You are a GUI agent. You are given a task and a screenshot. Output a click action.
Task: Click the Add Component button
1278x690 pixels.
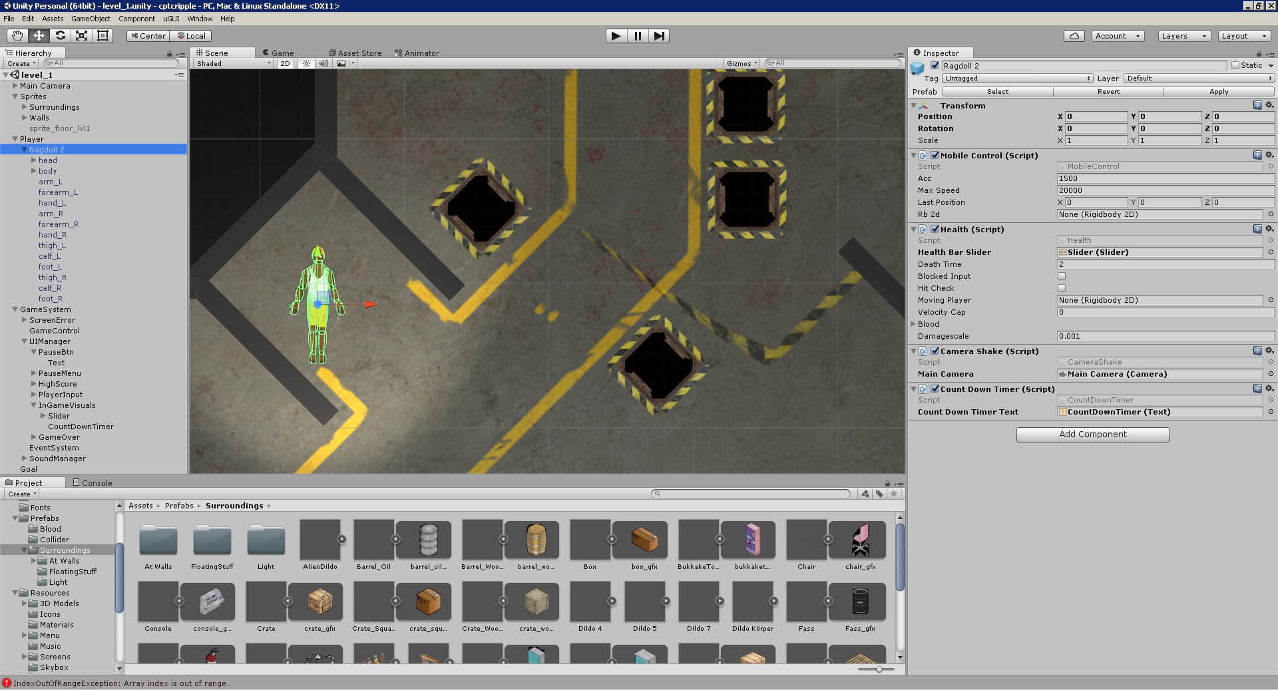tap(1092, 434)
